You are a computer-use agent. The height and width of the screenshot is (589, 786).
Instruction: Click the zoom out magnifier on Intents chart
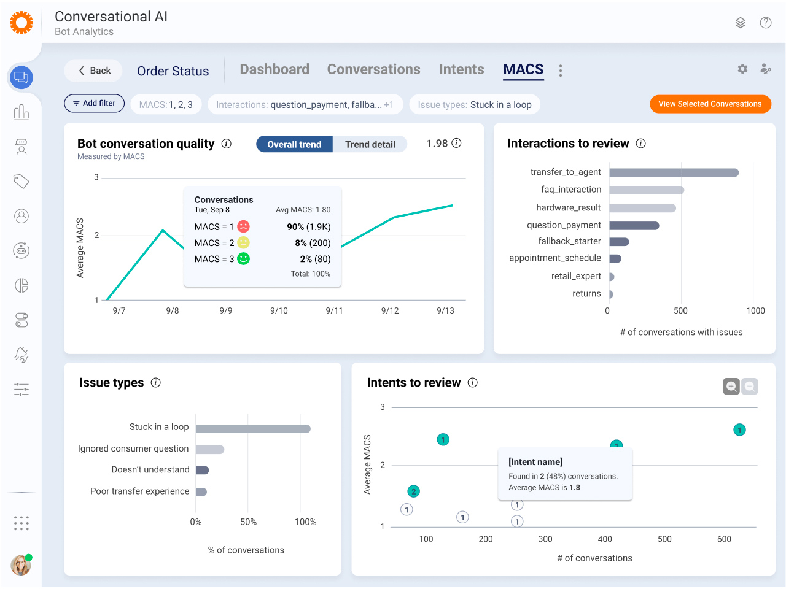(749, 387)
